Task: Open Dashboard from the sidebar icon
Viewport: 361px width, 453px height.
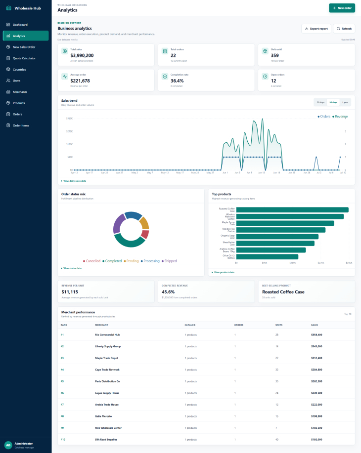Action: tap(8, 25)
